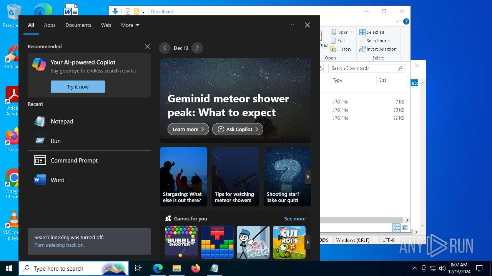Image resolution: width=492 pixels, height=276 pixels.
Task: Click Search Downloads field
Action: pos(367,68)
